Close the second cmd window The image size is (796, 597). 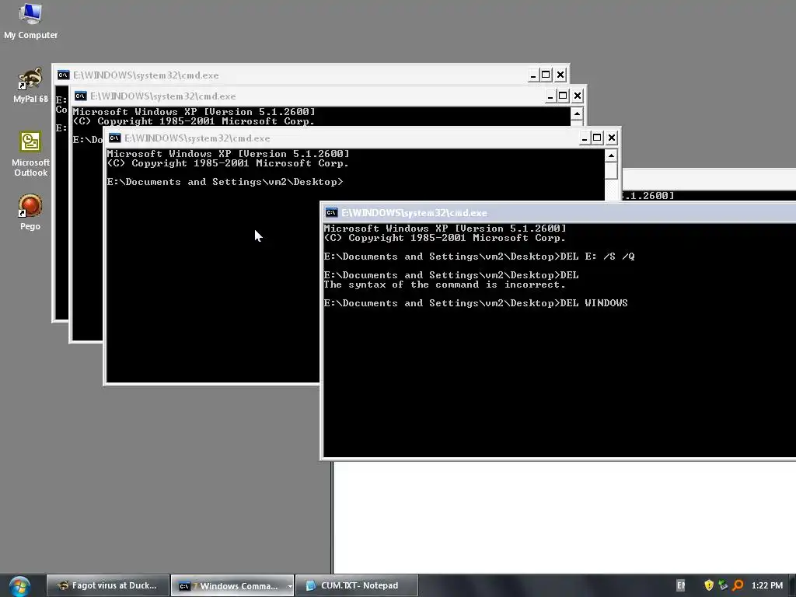click(x=578, y=96)
